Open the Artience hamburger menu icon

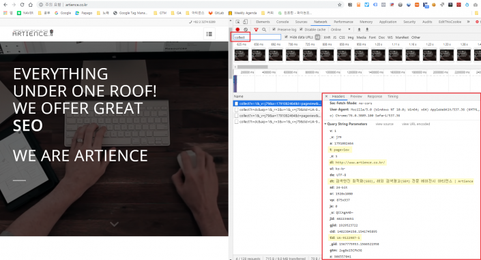click(209, 34)
